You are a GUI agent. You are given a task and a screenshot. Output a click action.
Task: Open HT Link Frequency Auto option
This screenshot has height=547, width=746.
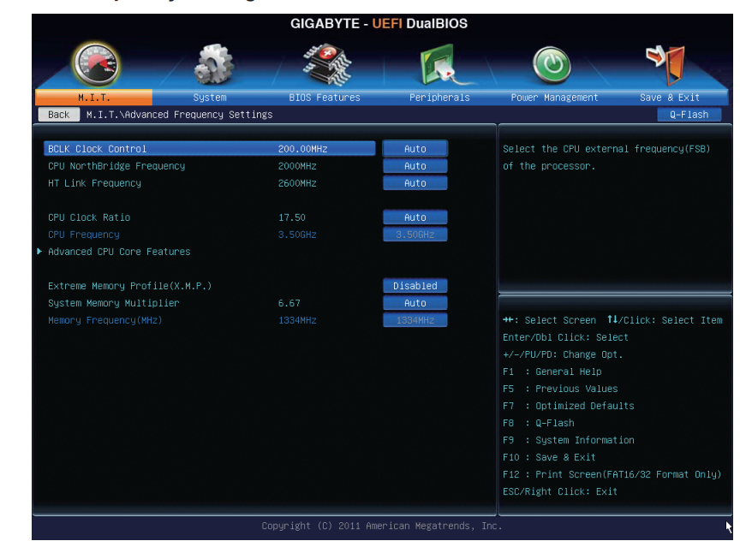(x=415, y=183)
